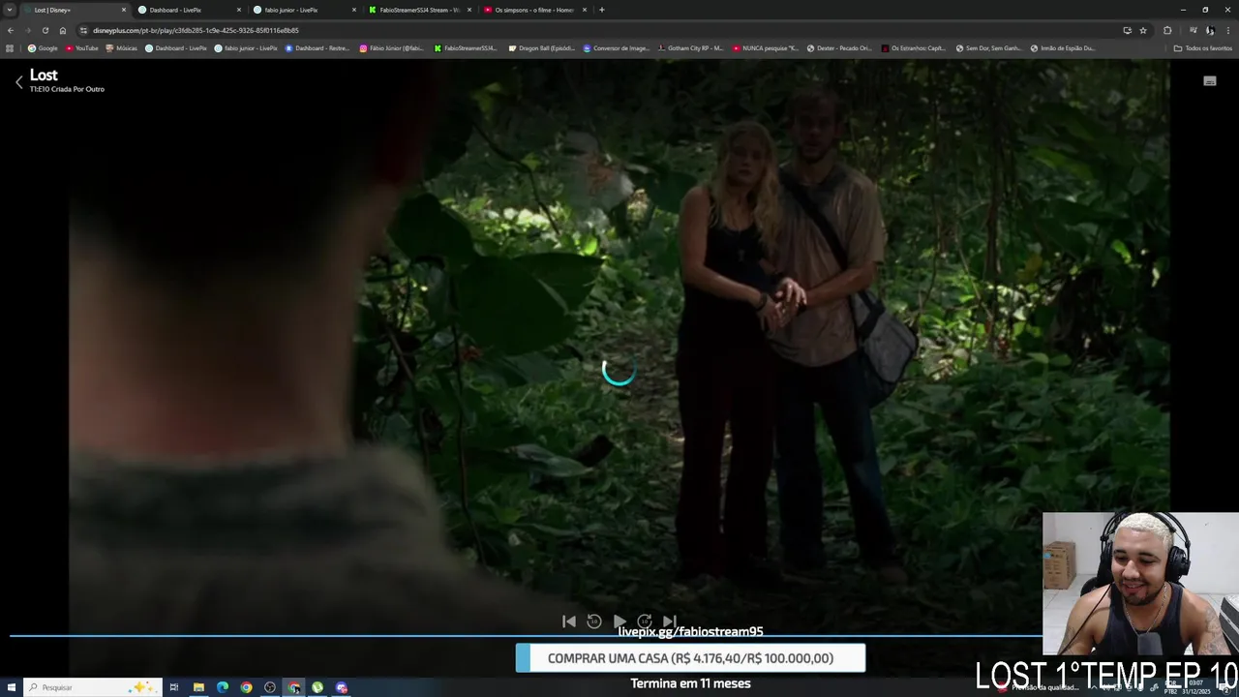Open Os Estranhos: Capít... bookmark
Viewport: 1239px width, 697px height.
914,47
